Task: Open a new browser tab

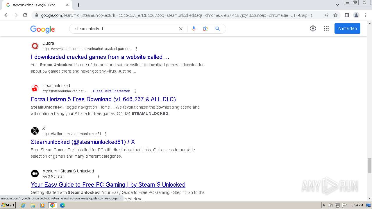Action: click(x=78, y=5)
